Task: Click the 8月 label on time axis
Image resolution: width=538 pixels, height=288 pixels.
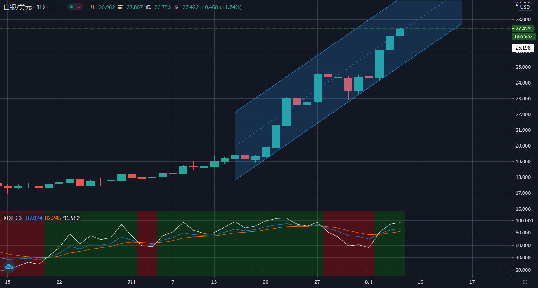Action: click(369, 282)
